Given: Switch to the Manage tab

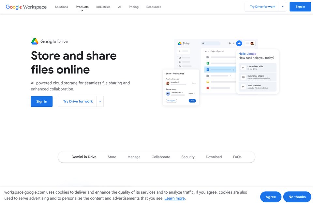Looking at the screenshot, I should (x=134, y=157).
